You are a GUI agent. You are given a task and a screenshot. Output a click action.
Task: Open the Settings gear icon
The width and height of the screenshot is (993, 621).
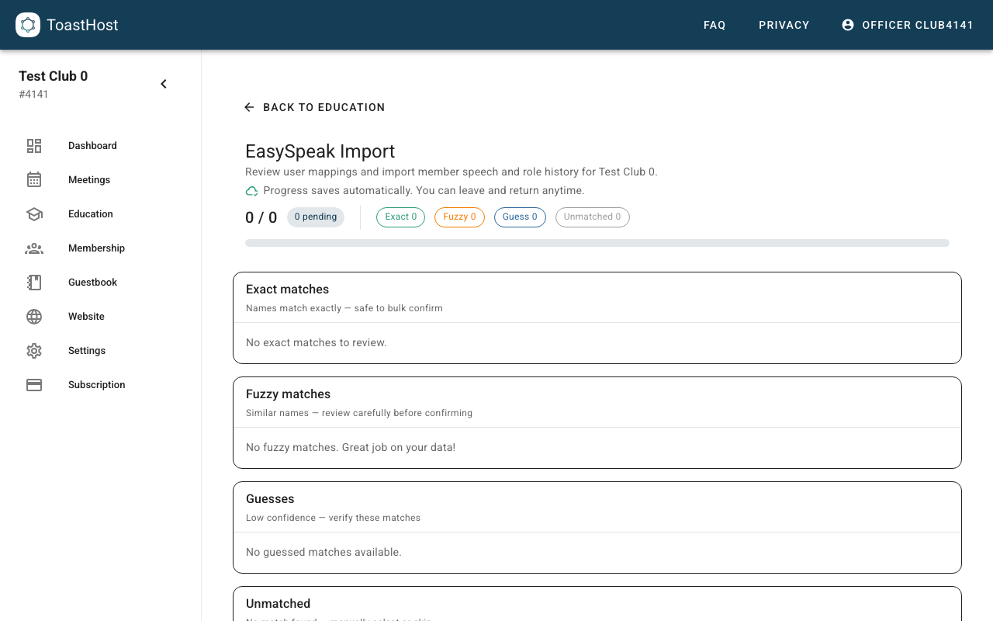tap(33, 350)
